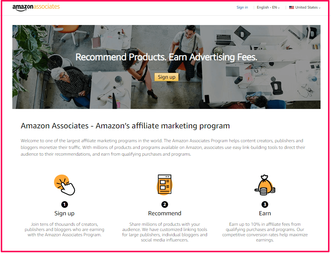Viewport: 331px width, 253px height.
Task: Open the Sign in link
Action: click(x=242, y=7)
